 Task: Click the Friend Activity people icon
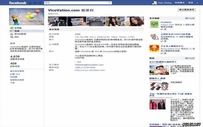(x=12, y=34)
